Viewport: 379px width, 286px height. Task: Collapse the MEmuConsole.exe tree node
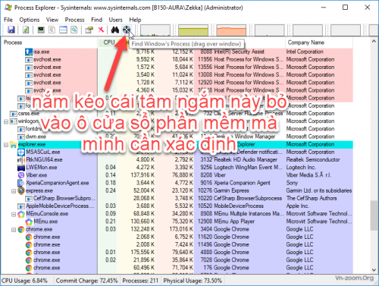pyautogui.click(x=14, y=214)
